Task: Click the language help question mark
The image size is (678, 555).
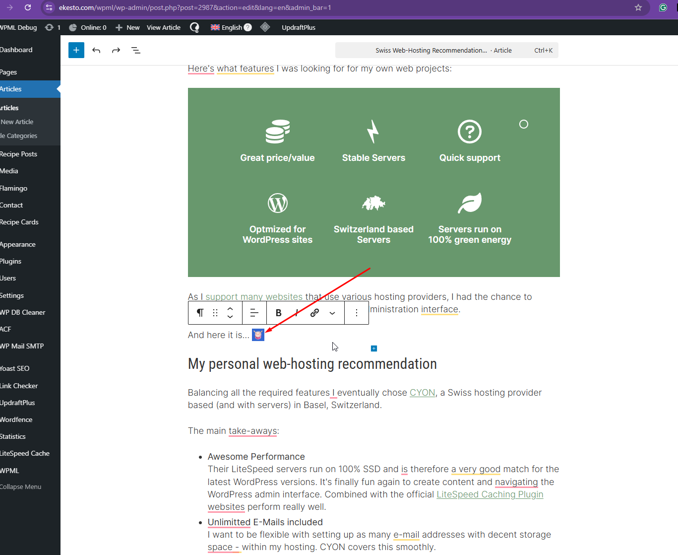Action: tap(248, 27)
